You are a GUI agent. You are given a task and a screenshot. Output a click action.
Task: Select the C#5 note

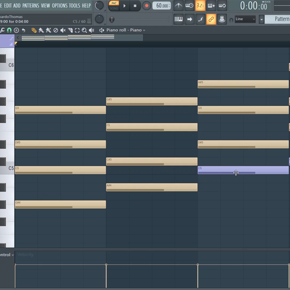(x=151, y=162)
